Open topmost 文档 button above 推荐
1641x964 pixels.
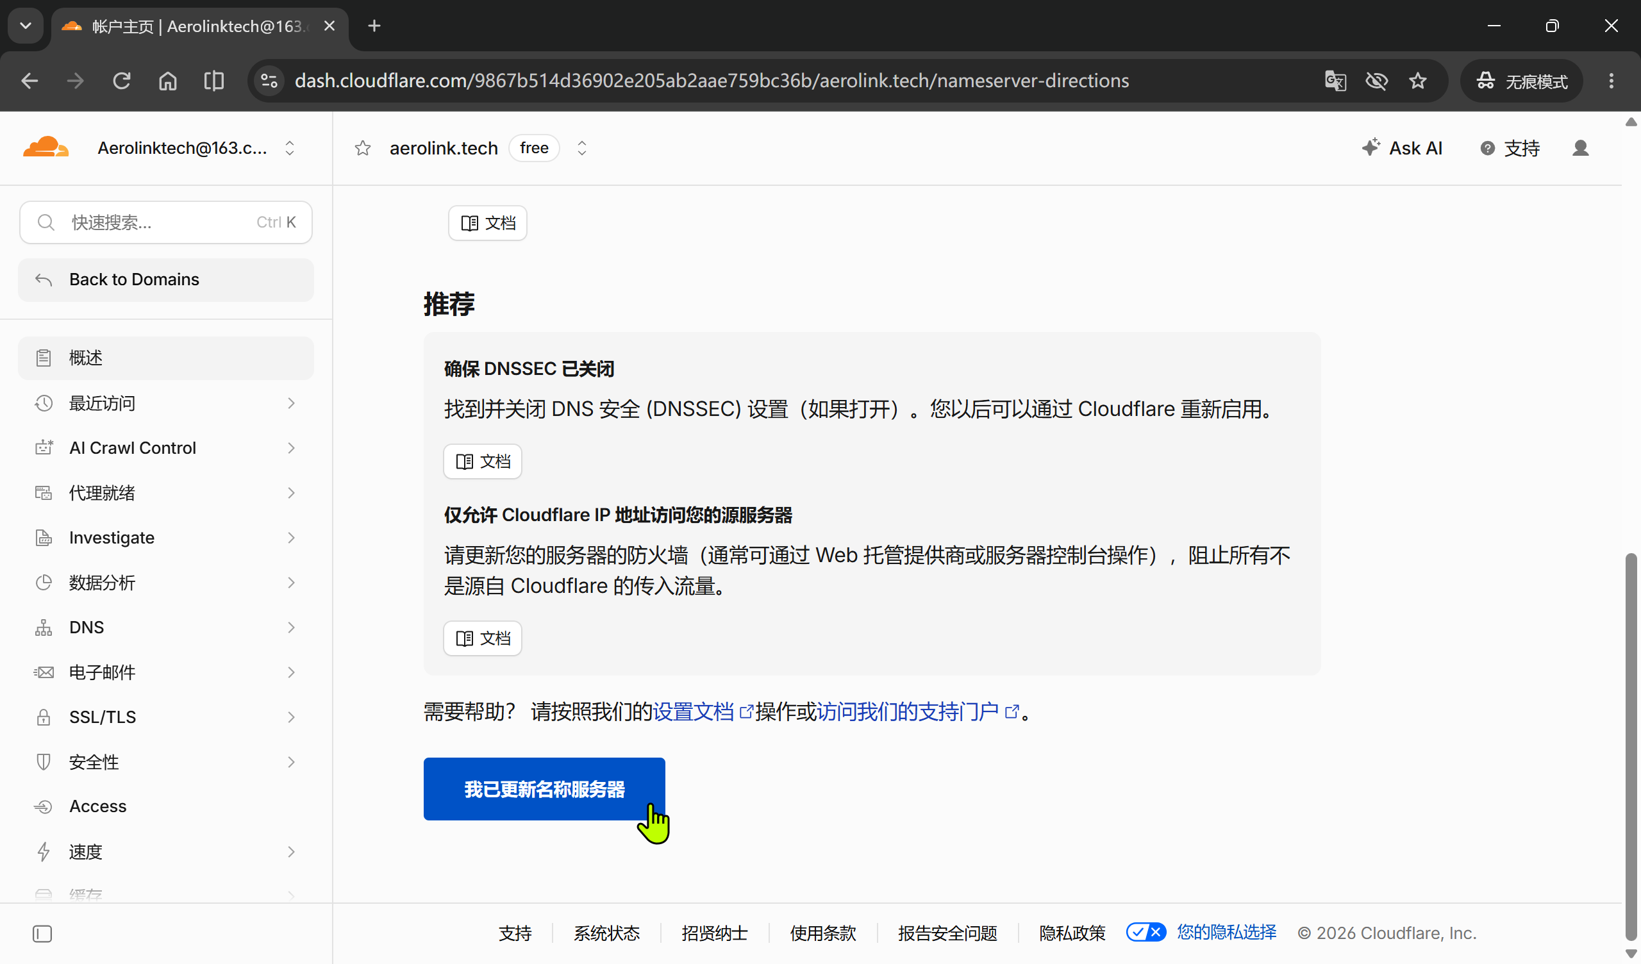coord(488,223)
